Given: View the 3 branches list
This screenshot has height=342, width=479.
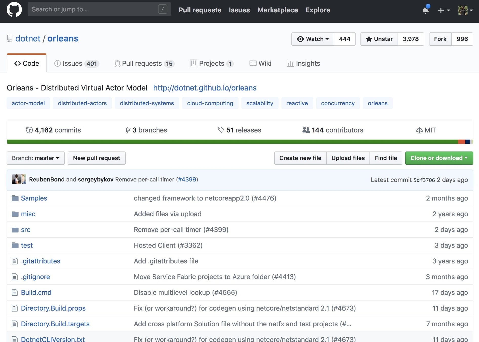Looking at the screenshot, I should click(146, 130).
